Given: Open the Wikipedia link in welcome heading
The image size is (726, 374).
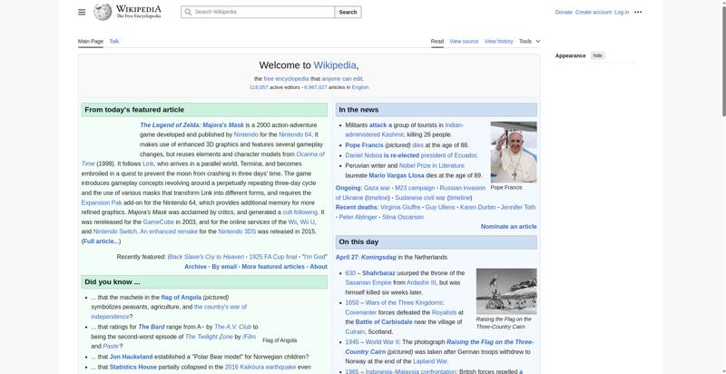Looking at the screenshot, I should point(335,65).
